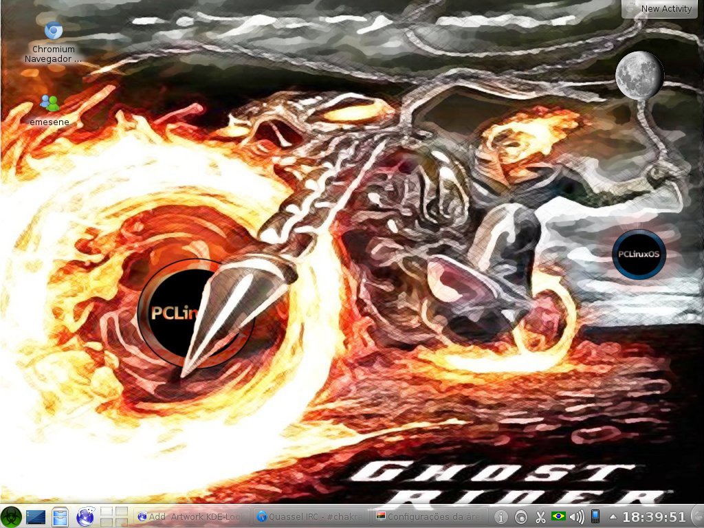
Task: Expand hidden system tray icons arrow
Action: click(x=613, y=517)
